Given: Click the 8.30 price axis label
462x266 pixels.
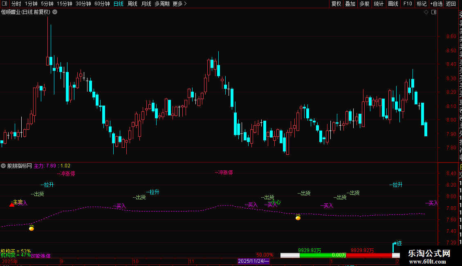Looking at the screenshot, I should (x=451, y=79).
